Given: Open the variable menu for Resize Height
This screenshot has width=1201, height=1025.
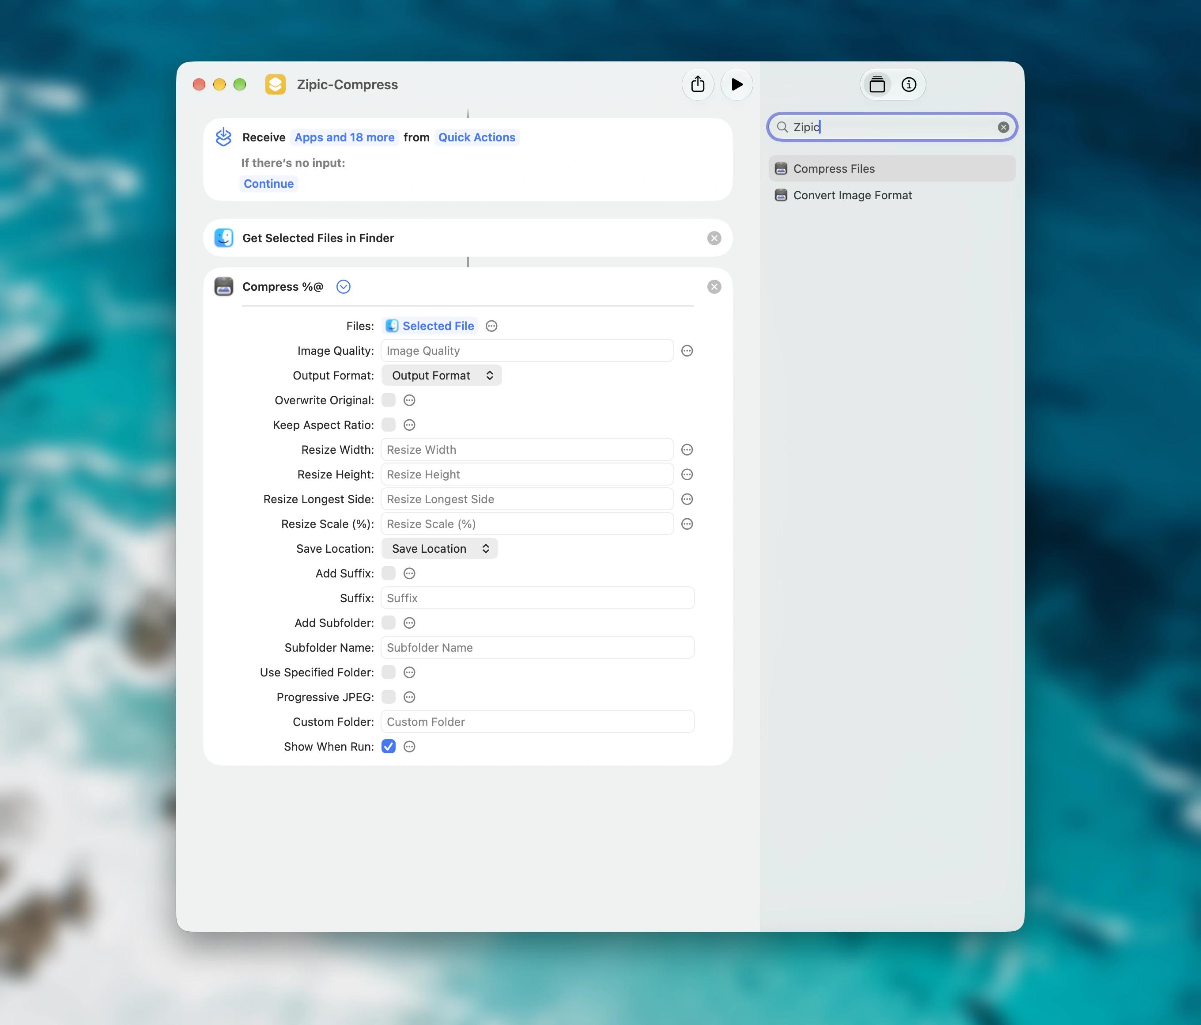Looking at the screenshot, I should [x=687, y=475].
